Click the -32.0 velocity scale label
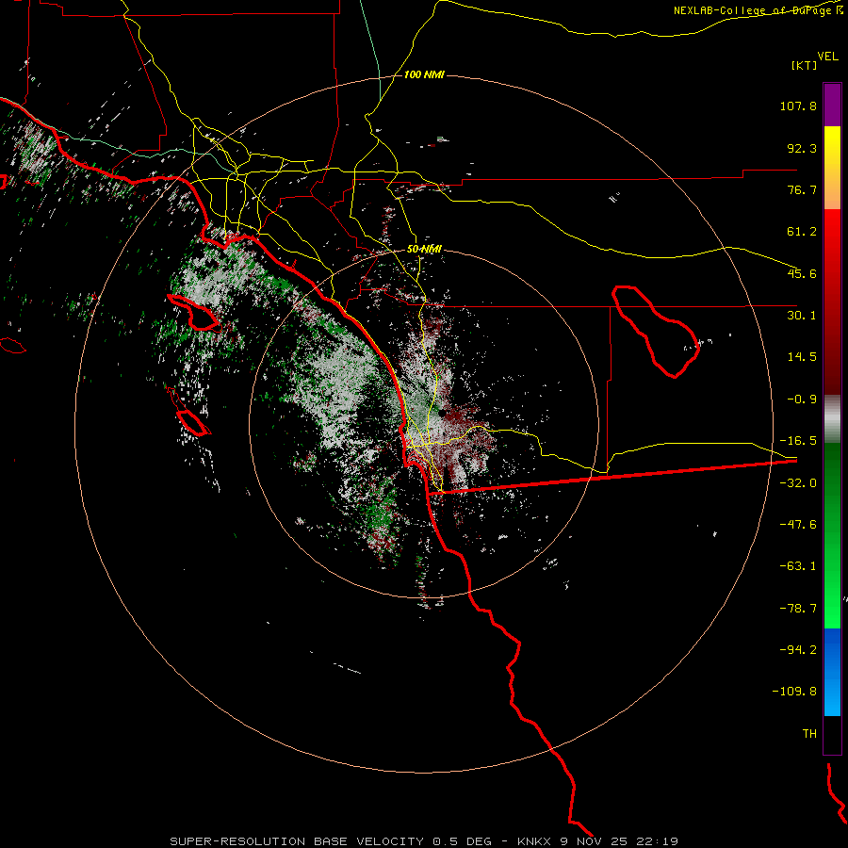This screenshot has height=848, width=848. pos(798,483)
